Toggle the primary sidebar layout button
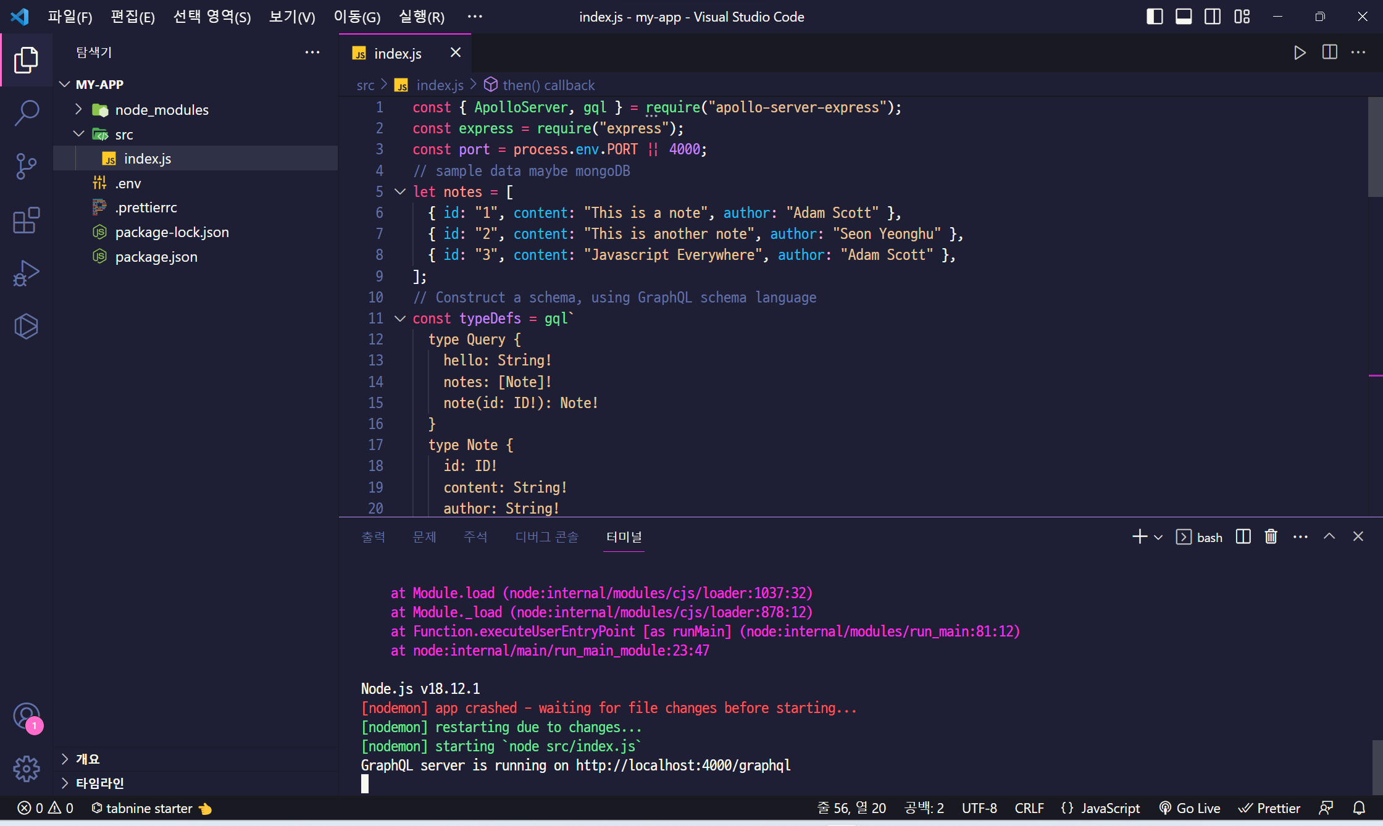This screenshot has width=1383, height=826. click(x=1155, y=17)
